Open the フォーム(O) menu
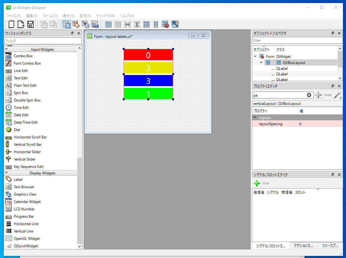Screen dimensions: 346x258 tap(50, 16)
